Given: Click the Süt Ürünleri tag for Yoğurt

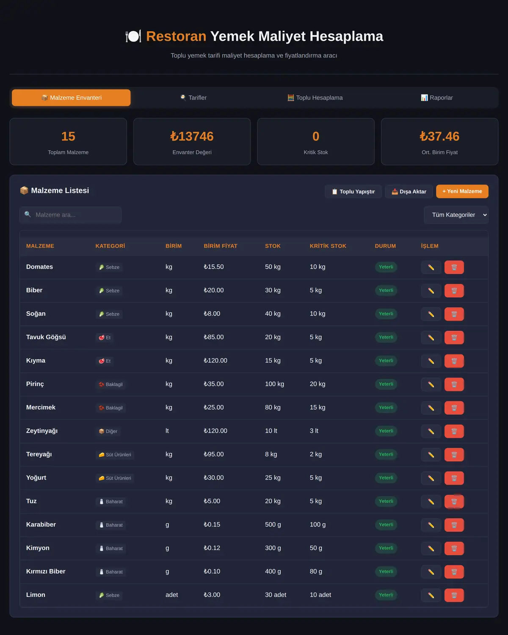Looking at the screenshot, I should [115, 478].
